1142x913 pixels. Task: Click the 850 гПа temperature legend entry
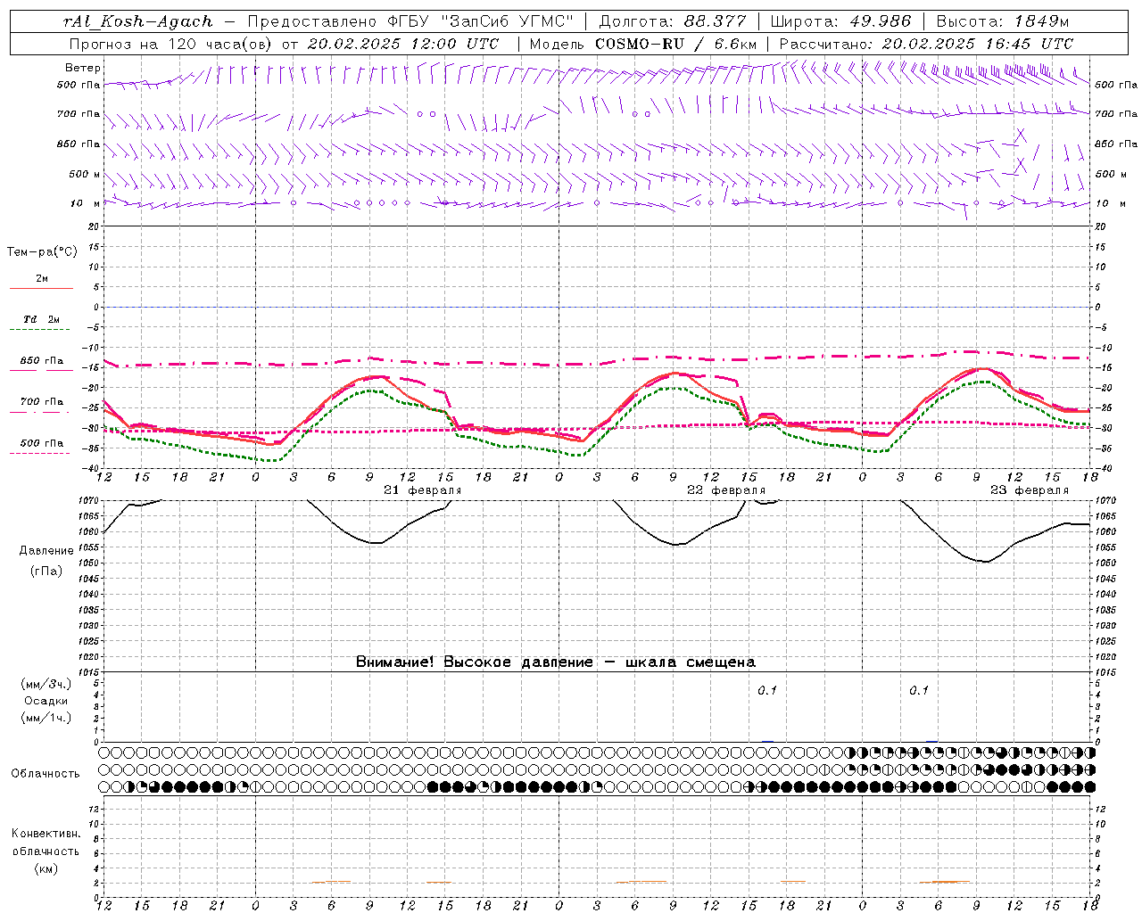pos(42,361)
